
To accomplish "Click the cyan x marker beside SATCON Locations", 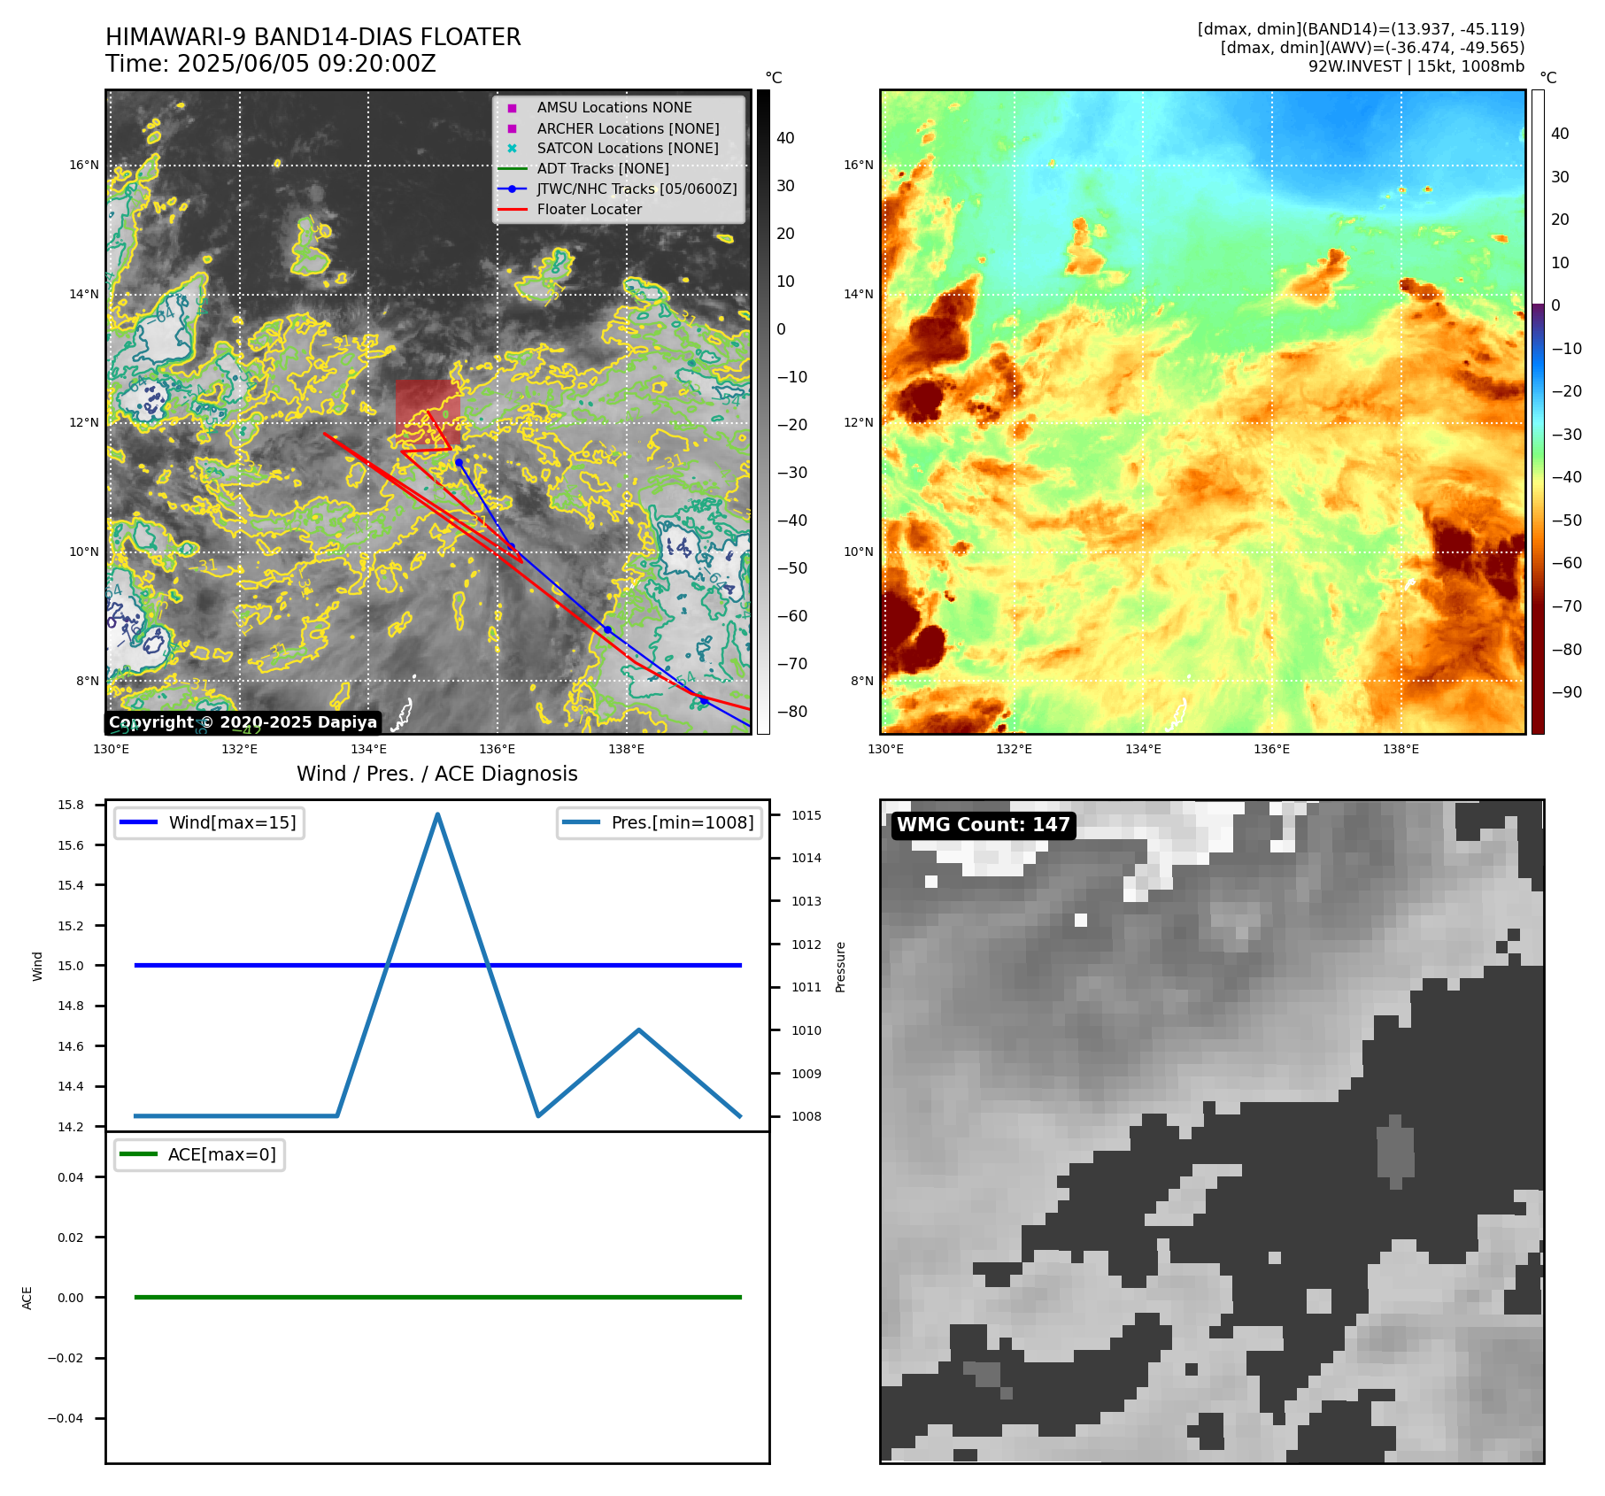I will click(512, 149).
